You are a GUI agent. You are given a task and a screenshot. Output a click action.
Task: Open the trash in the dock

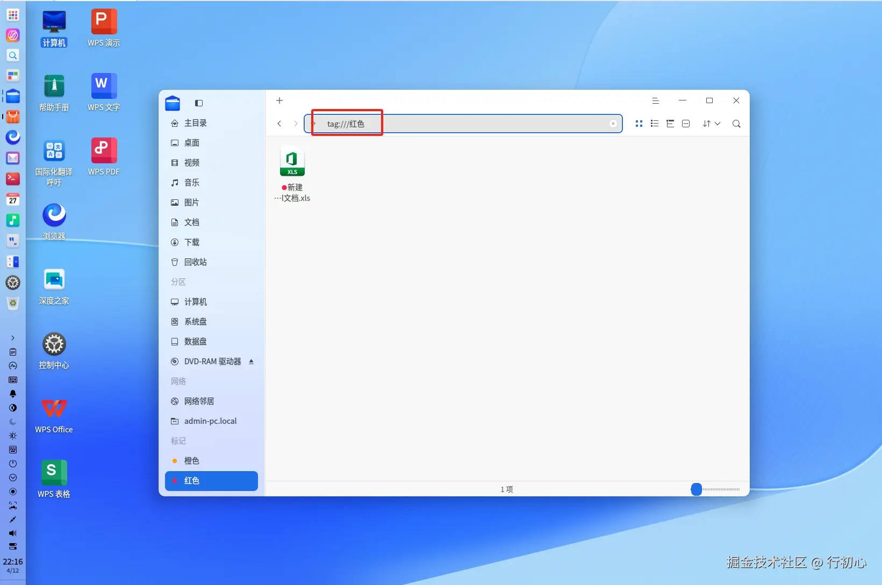(x=13, y=304)
